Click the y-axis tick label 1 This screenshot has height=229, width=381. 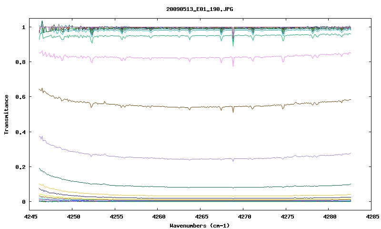pyautogui.click(x=23, y=27)
